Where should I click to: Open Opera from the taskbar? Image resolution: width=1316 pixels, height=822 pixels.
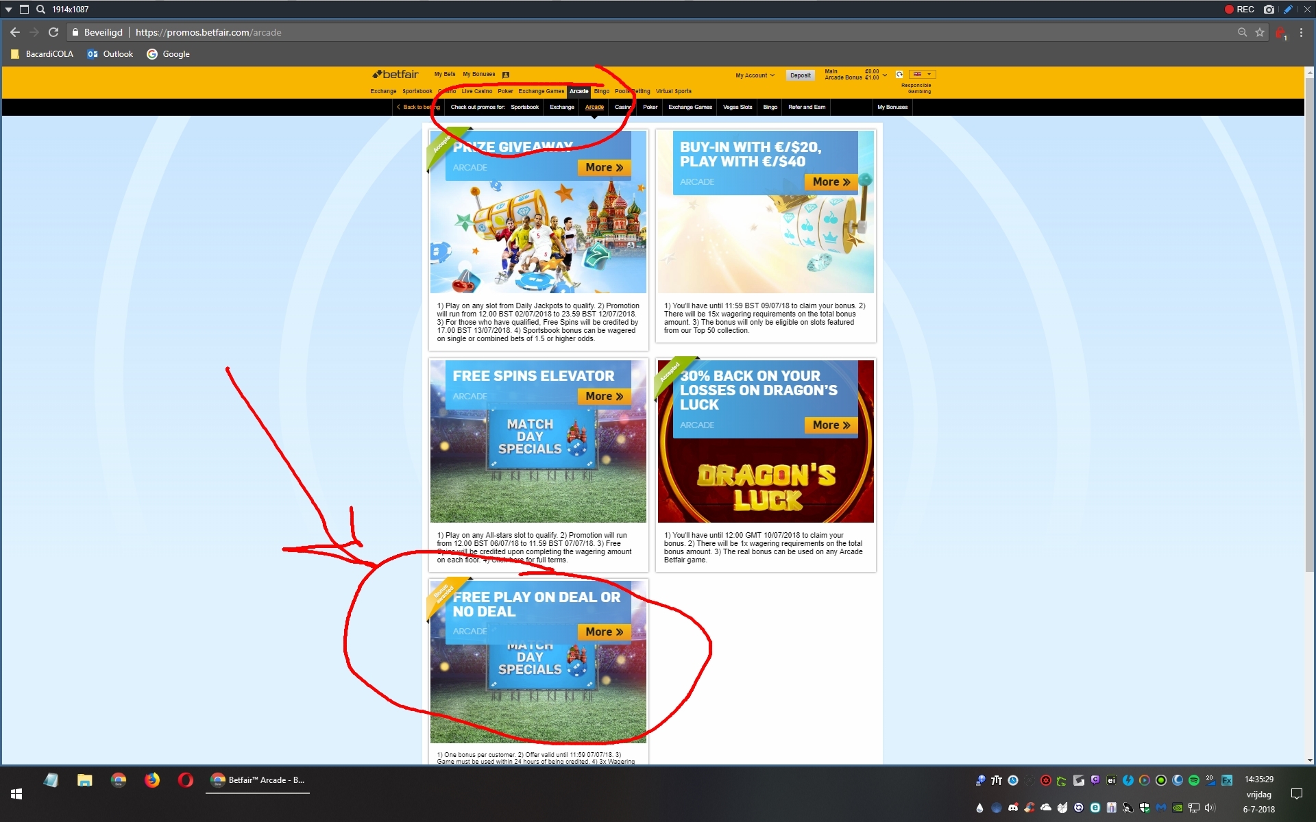[186, 780]
